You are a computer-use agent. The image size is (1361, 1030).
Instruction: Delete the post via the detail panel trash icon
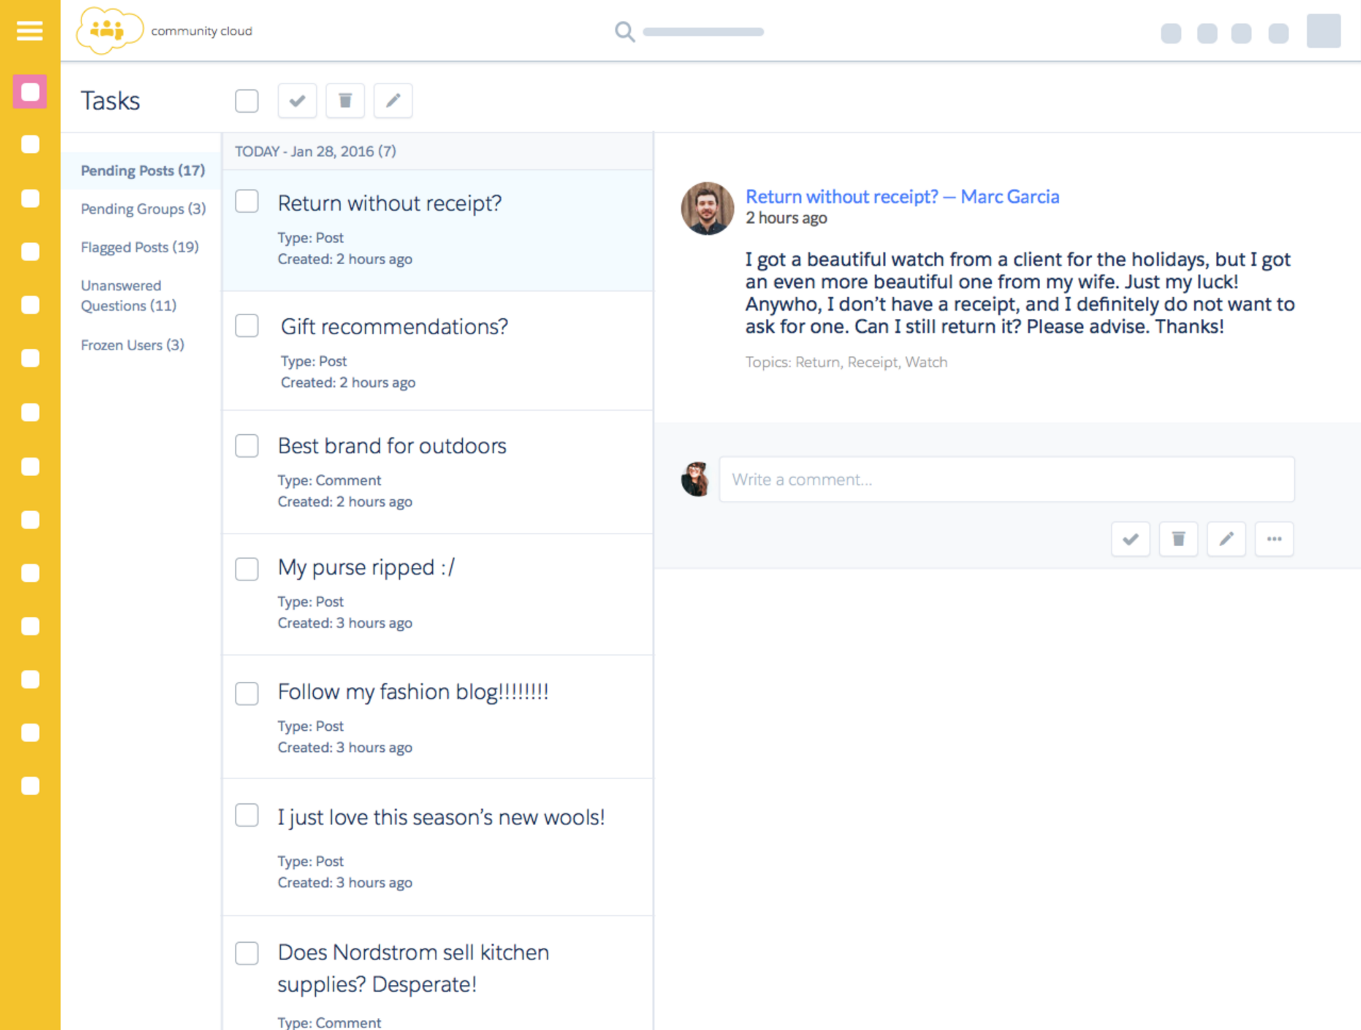point(1178,539)
